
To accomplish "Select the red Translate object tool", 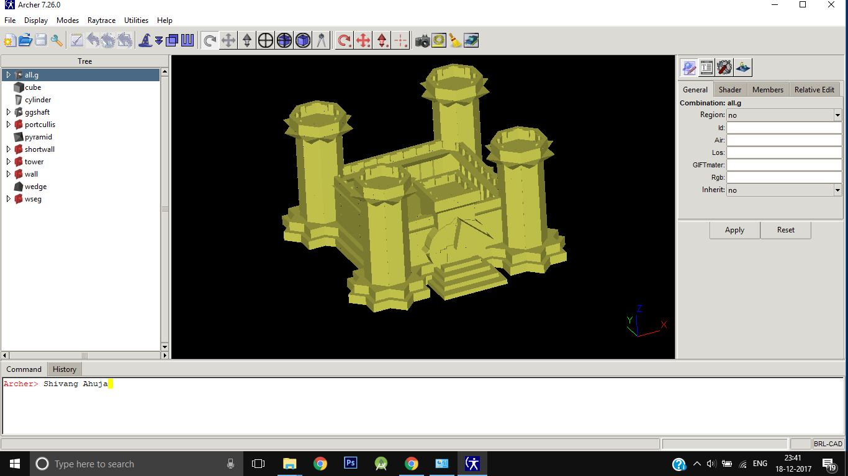I will click(363, 41).
